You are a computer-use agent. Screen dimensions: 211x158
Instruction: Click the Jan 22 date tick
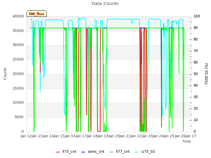click(136, 136)
